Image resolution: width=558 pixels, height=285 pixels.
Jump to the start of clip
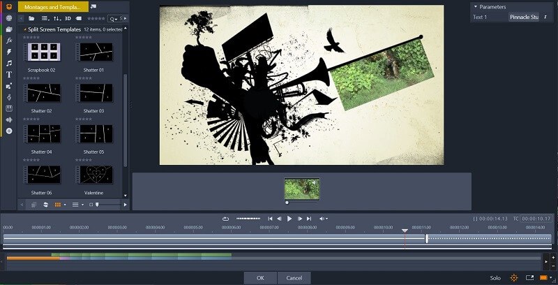[270, 219]
